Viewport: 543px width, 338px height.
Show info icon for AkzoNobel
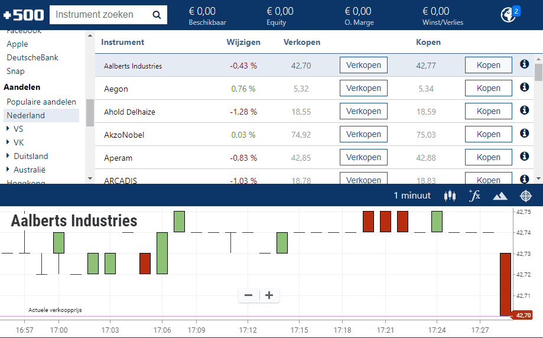point(524,134)
